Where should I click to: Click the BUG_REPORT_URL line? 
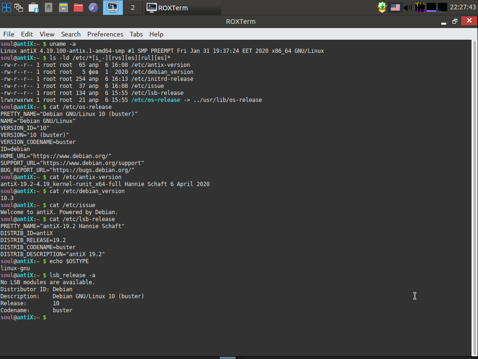coord(67,170)
